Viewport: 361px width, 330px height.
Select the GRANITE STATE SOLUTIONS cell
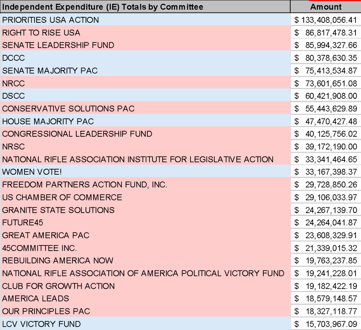coord(145,210)
